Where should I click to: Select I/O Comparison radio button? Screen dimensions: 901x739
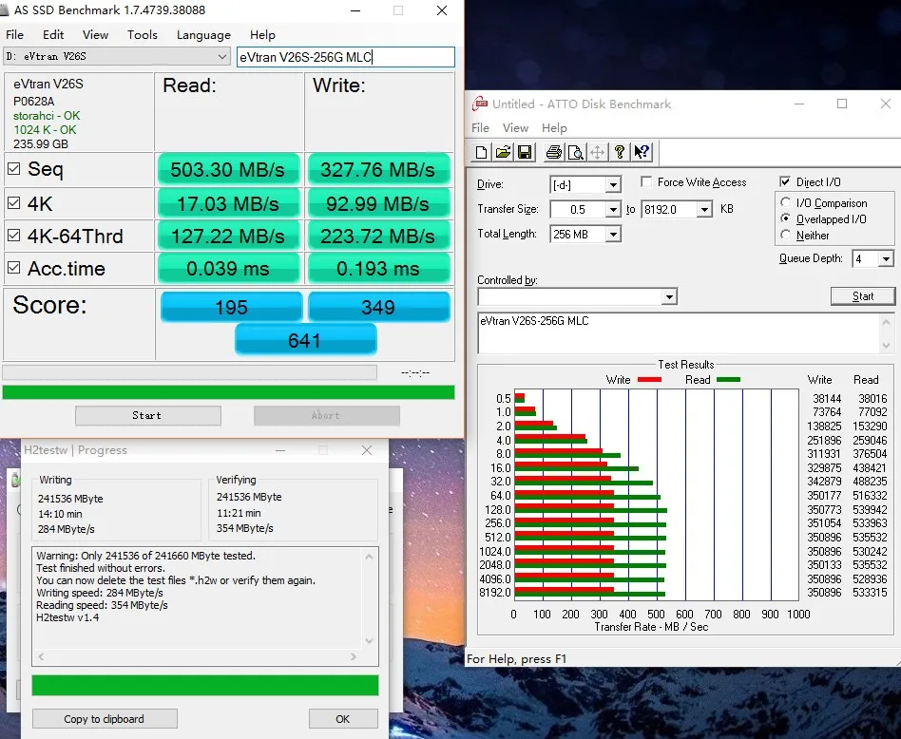tap(785, 202)
